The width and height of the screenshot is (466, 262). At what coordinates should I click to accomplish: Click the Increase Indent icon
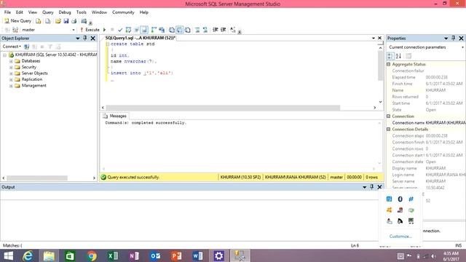(224, 30)
